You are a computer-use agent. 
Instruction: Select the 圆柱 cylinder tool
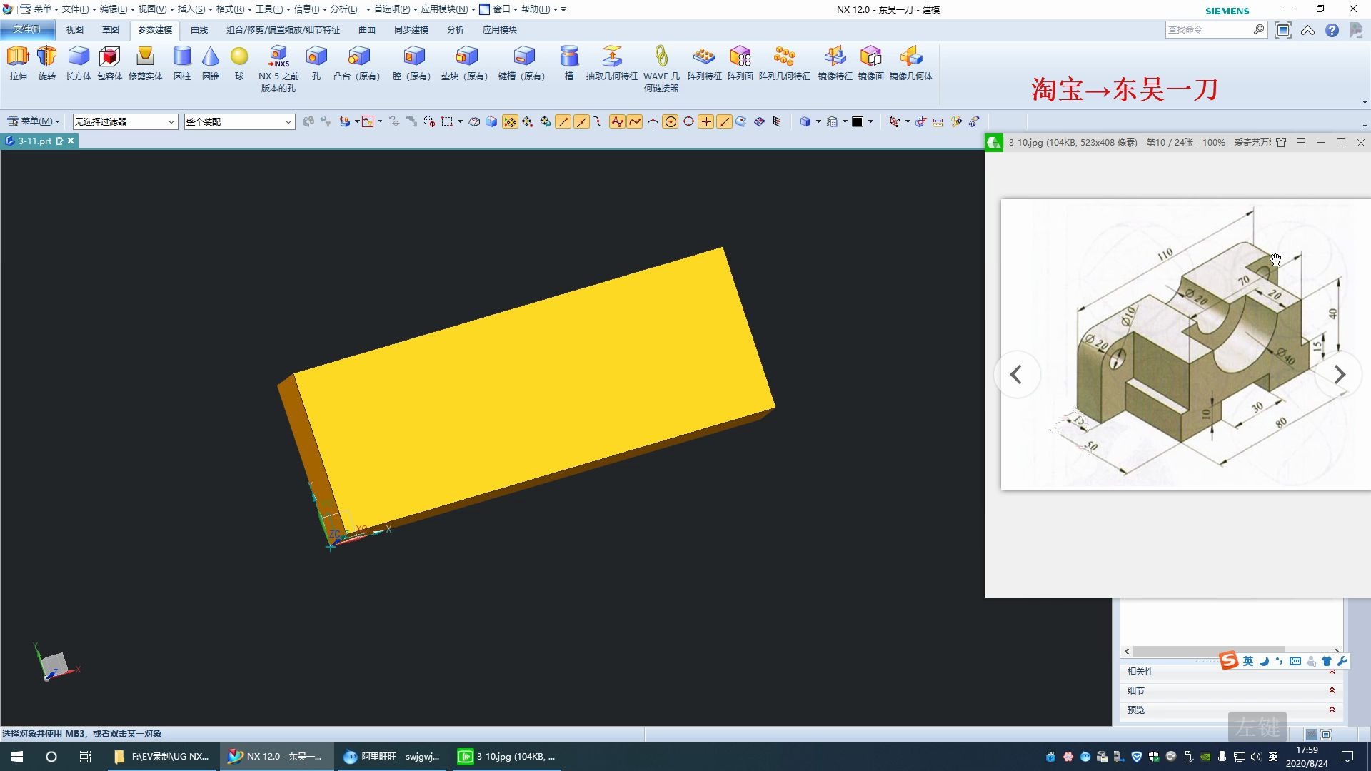tap(182, 57)
